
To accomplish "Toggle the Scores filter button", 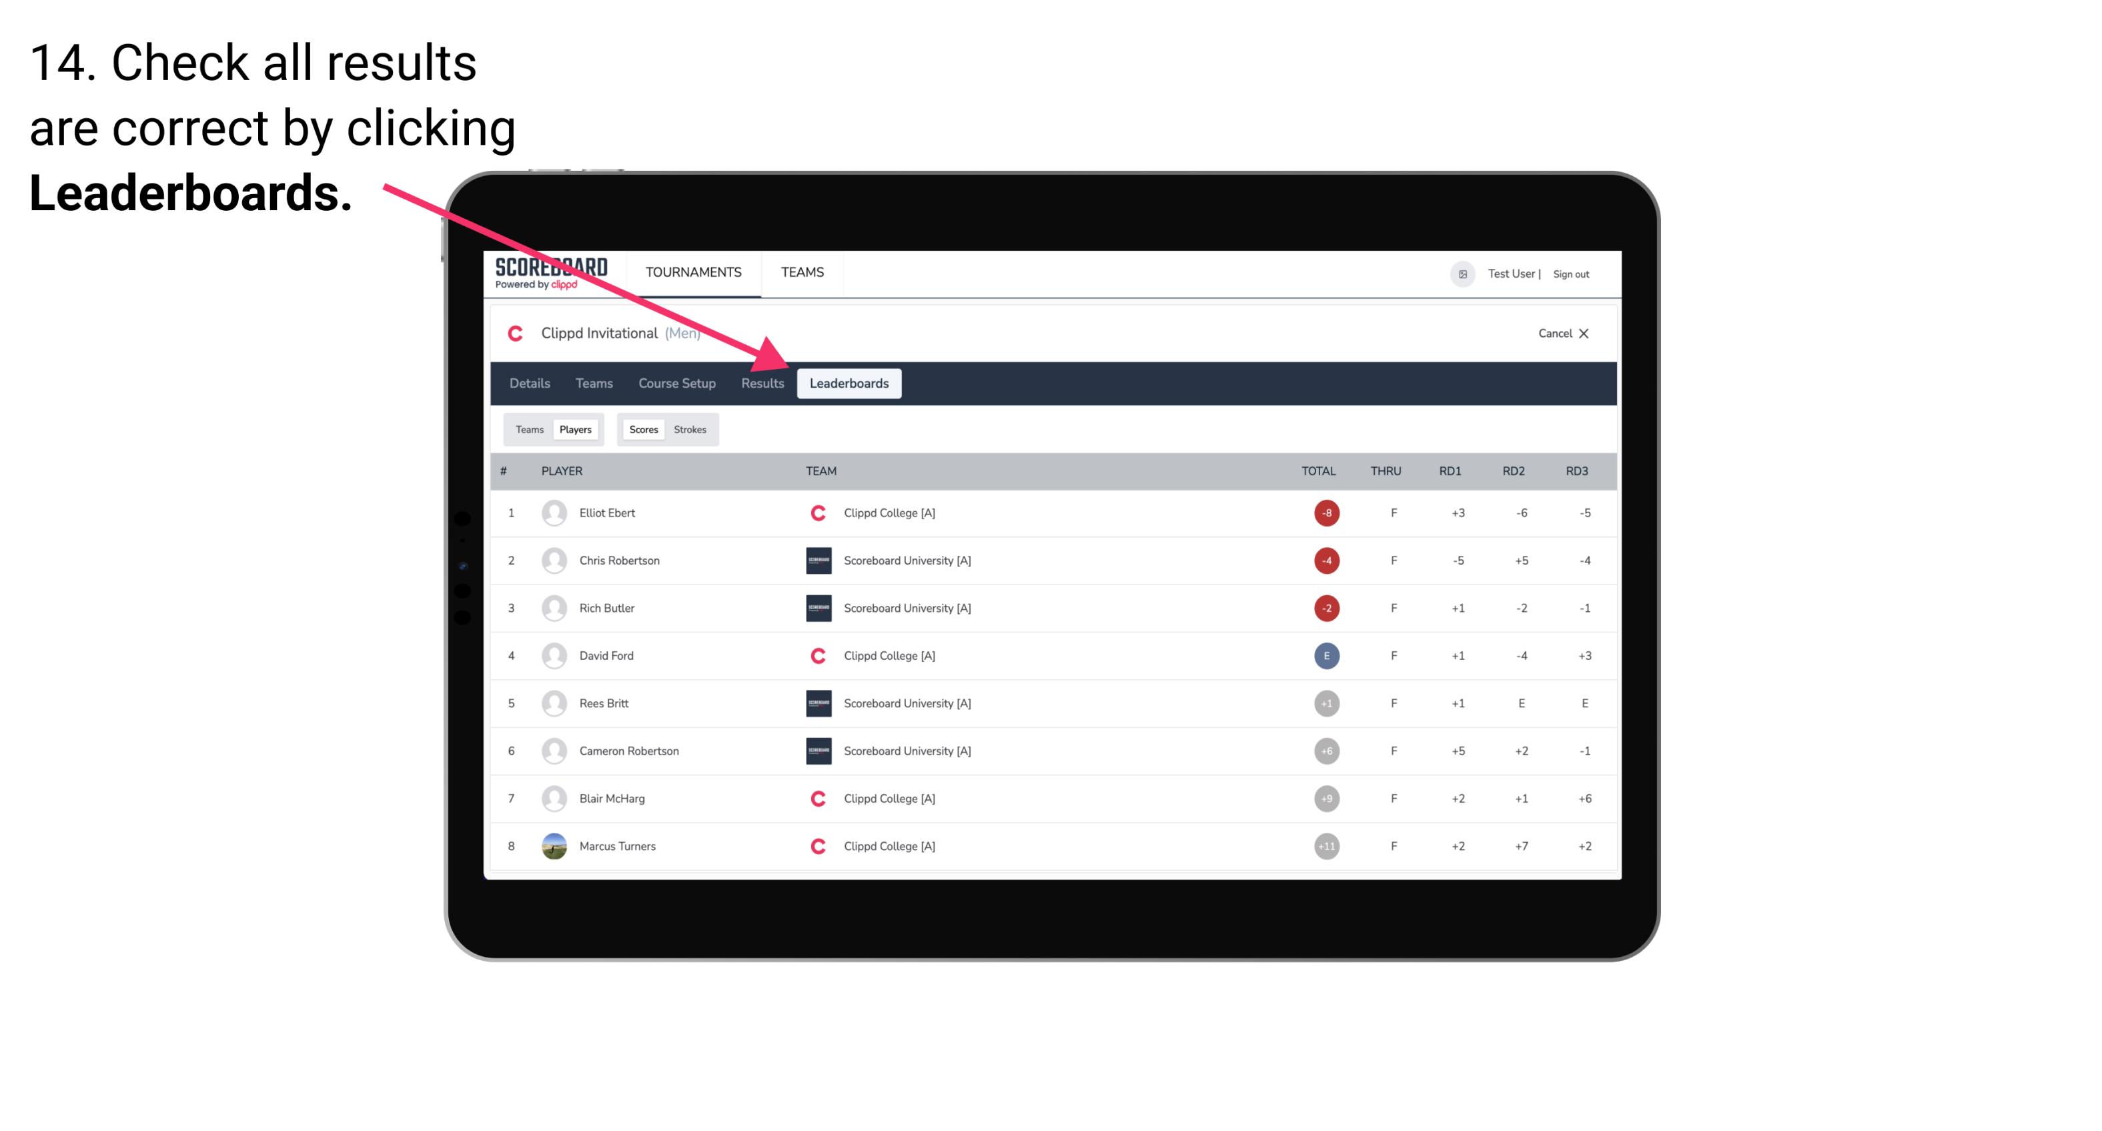I will (640, 429).
